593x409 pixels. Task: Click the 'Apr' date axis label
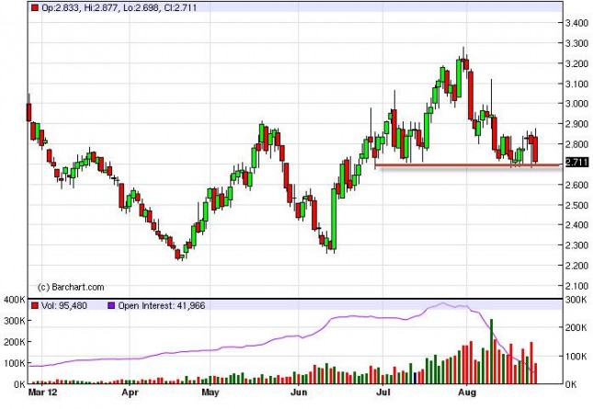(130, 392)
